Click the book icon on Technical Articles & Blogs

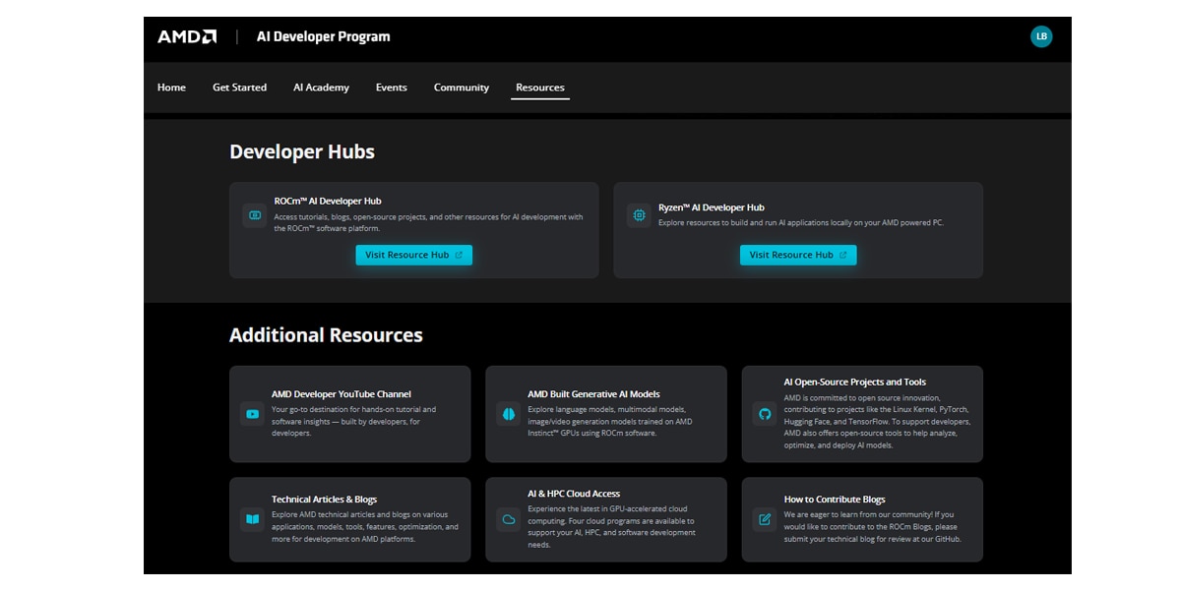coord(252,519)
